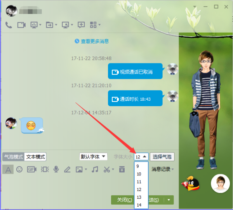Switch to 文本模式 text mode

click(35, 157)
